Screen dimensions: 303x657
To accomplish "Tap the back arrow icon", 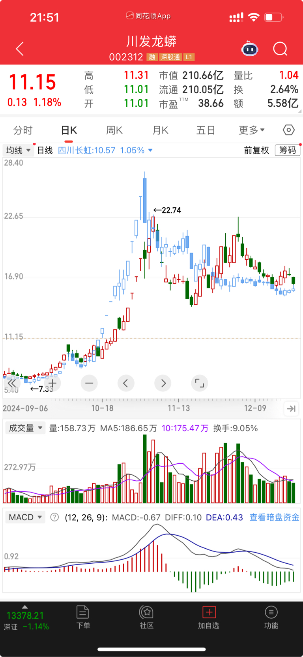I will (20, 49).
